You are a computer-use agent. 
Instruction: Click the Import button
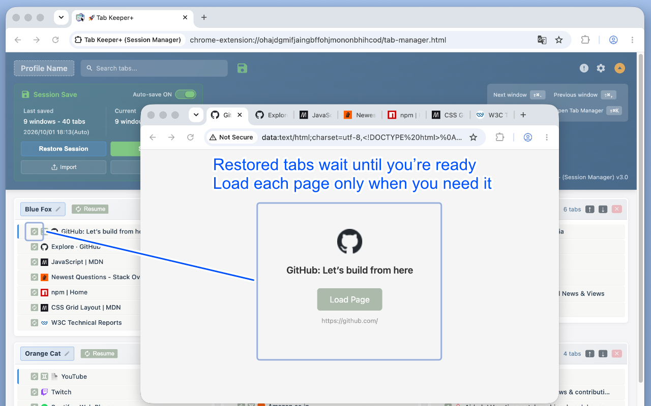coord(64,167)
